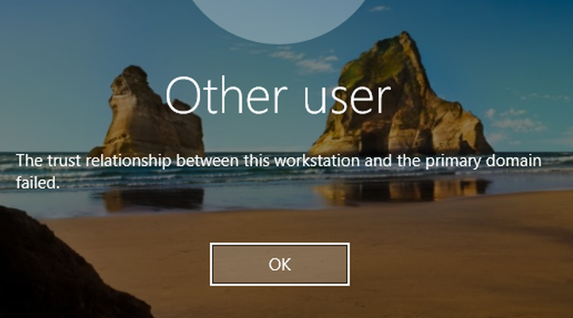Click the sandy beach right of OK button
The width and height of the screenshot is (573, 318).
pos(456,263)
